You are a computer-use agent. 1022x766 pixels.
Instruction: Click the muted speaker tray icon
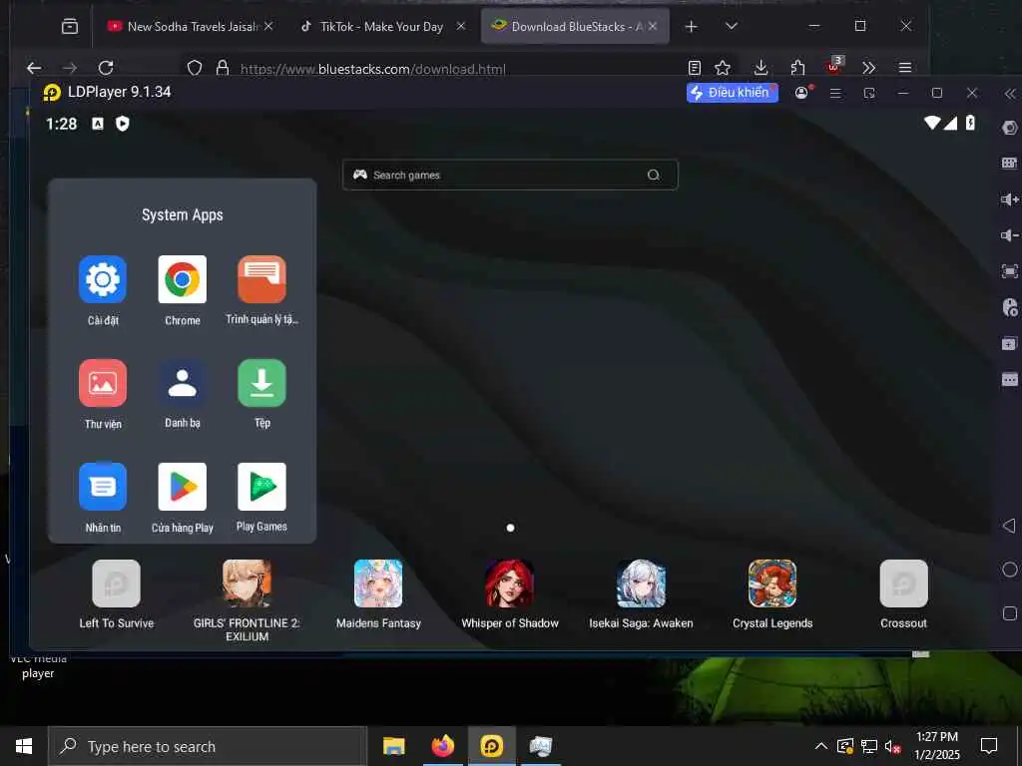893,746
